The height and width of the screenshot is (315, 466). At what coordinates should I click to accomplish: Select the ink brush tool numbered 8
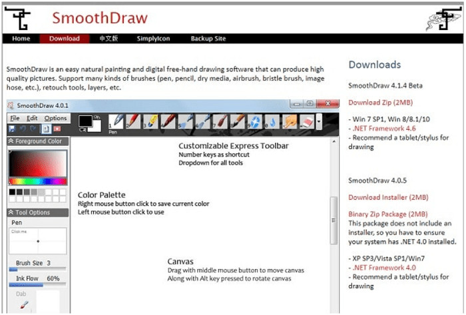pyautogui.click(x=238, y=122)
